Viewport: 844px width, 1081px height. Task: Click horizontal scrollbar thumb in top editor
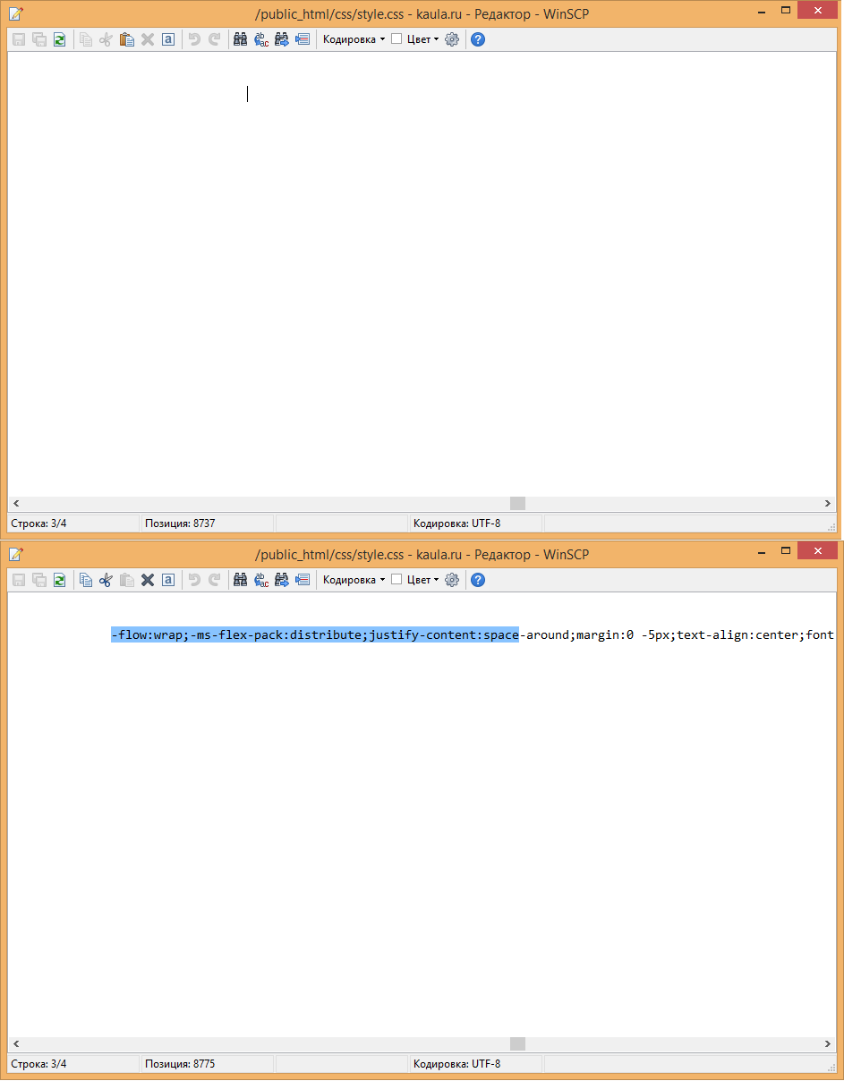click(517, 504)
